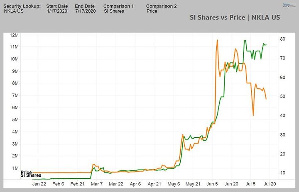Image resolution: width=299 pixels, height=192 pixels.
Task: Click the Mar 7 date axis label
Action: pos(97,184)
